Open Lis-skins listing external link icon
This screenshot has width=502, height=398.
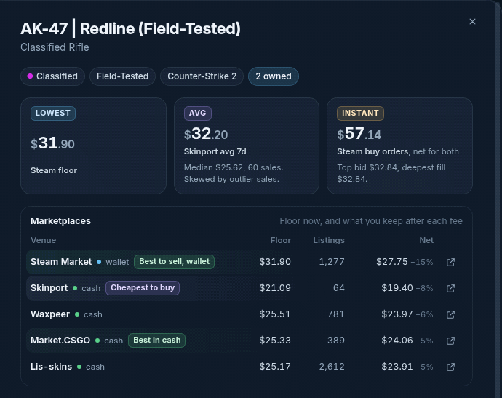(450, 367)
